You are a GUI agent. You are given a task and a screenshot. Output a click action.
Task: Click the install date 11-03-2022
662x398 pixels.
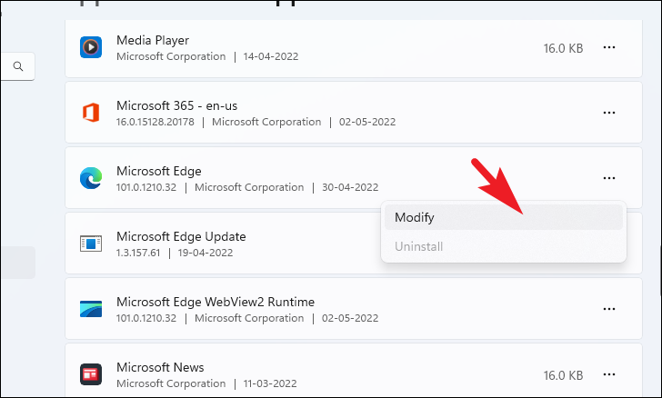point(270,383)
